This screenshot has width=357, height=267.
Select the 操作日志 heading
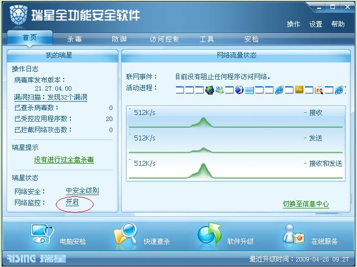coord(25,69)
